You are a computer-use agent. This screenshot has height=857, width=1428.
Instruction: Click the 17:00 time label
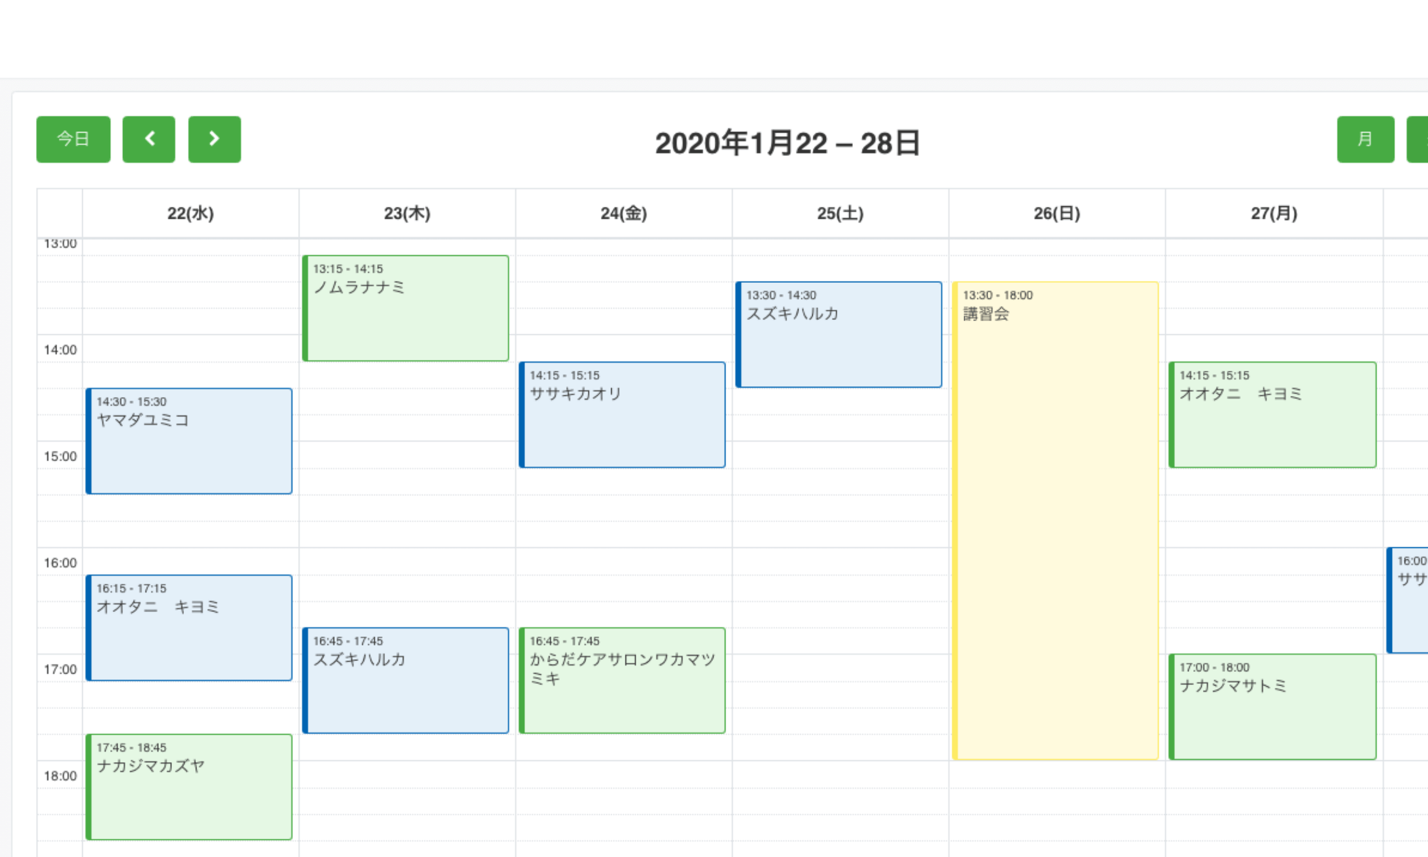point(60,669)
